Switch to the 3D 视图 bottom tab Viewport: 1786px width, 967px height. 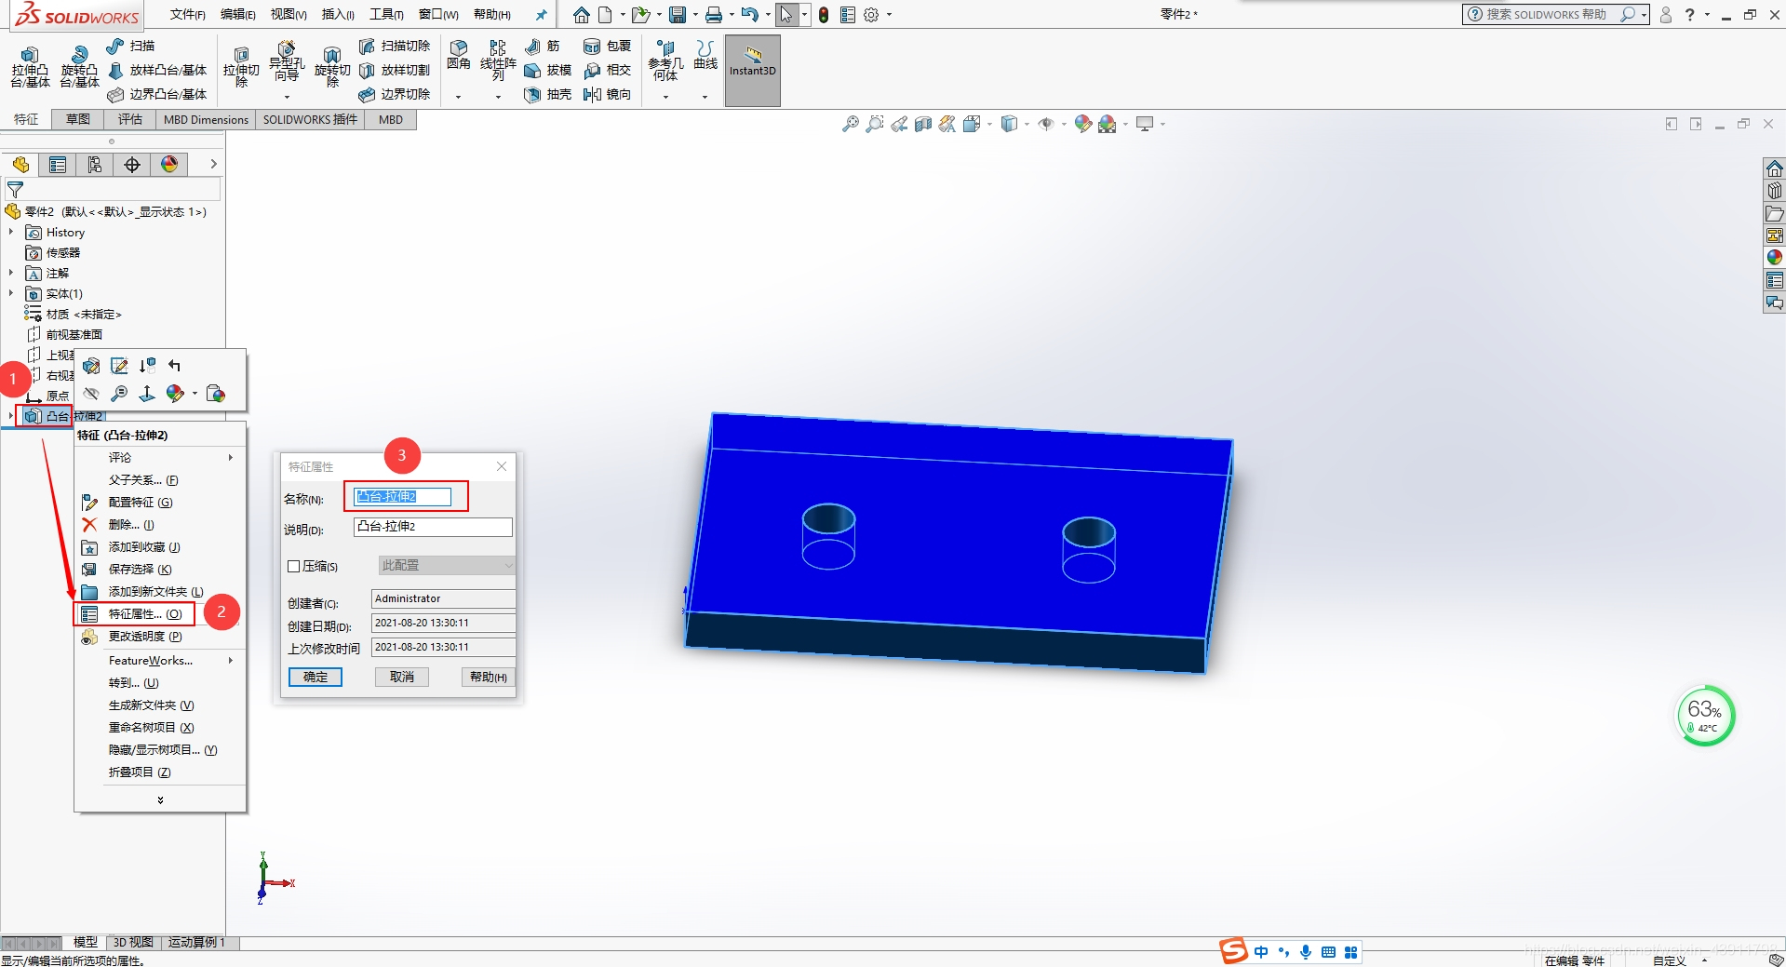(133, 943)
